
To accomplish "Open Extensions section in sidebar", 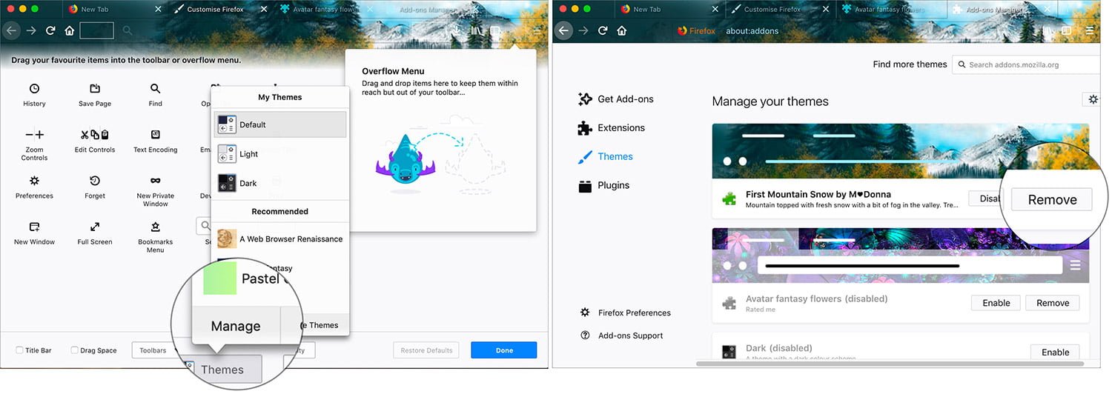I will click(x=611, y=128).
